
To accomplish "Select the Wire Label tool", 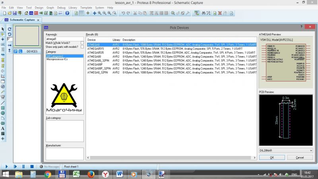I will [x=3, y=45].
